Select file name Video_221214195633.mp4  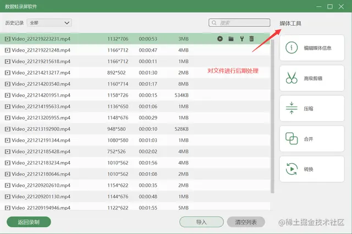(x=41, y=107)
